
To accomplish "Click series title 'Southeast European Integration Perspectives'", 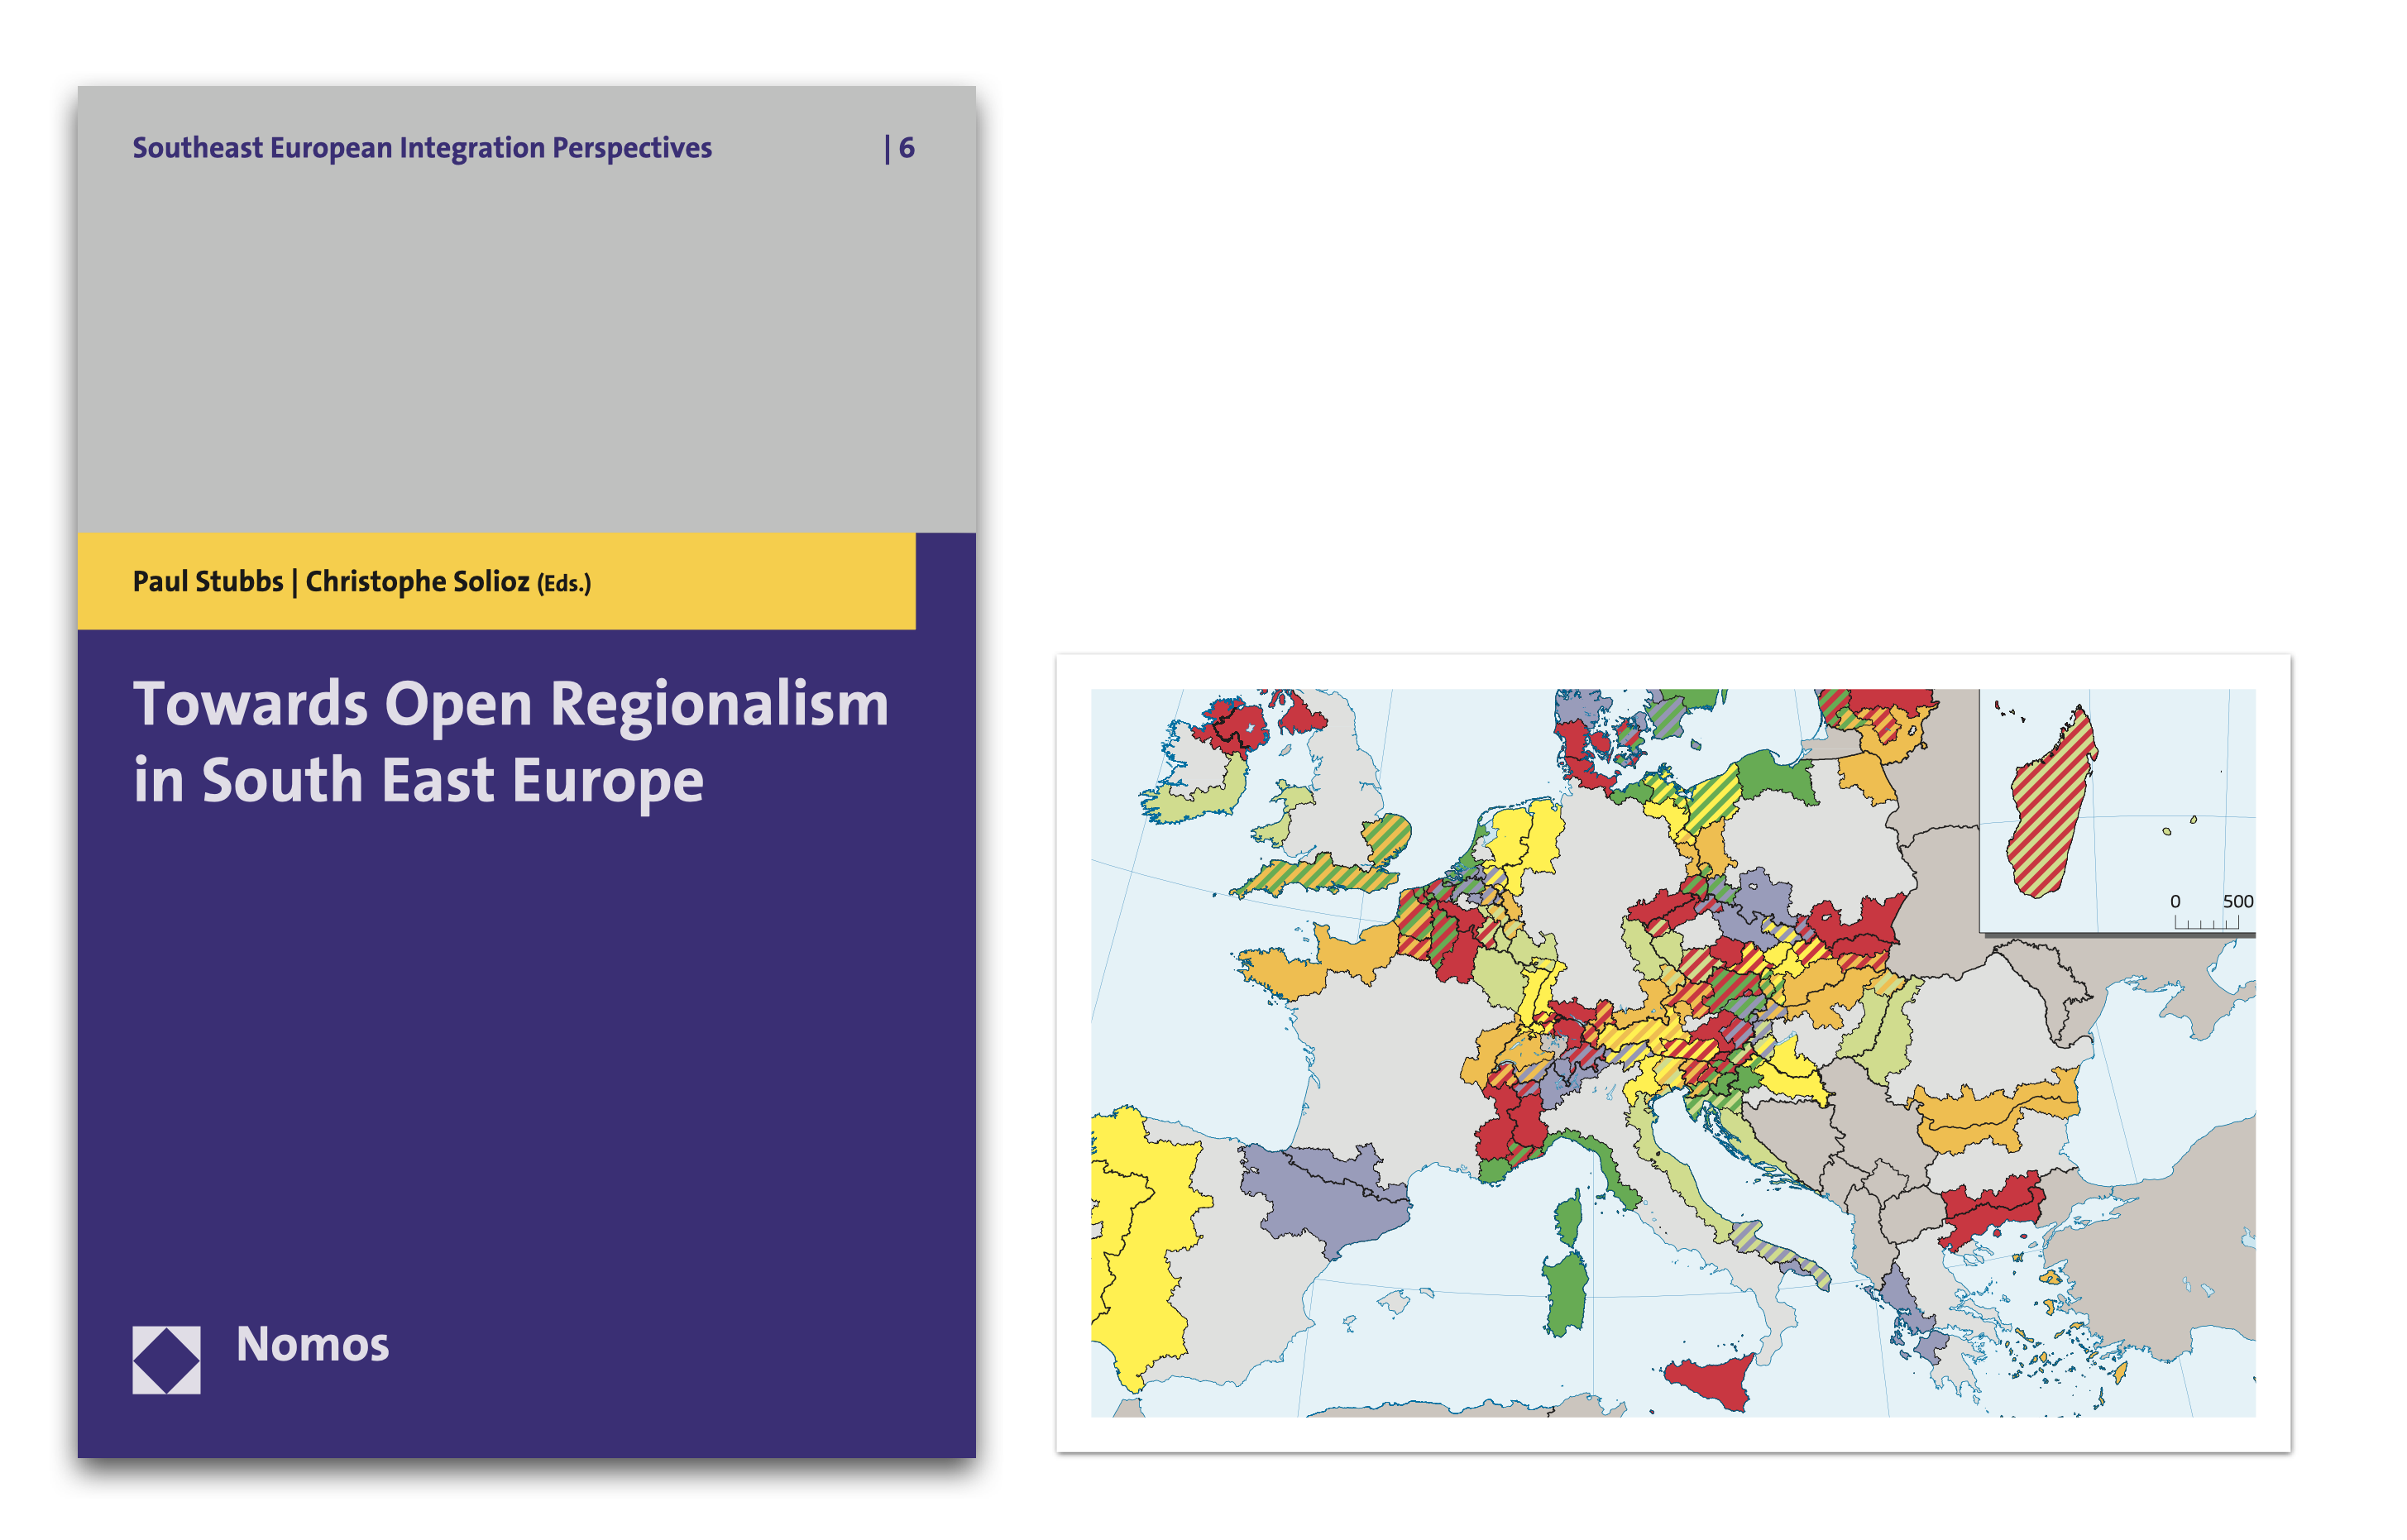I will pyautogui.click(x=422, y=148).
